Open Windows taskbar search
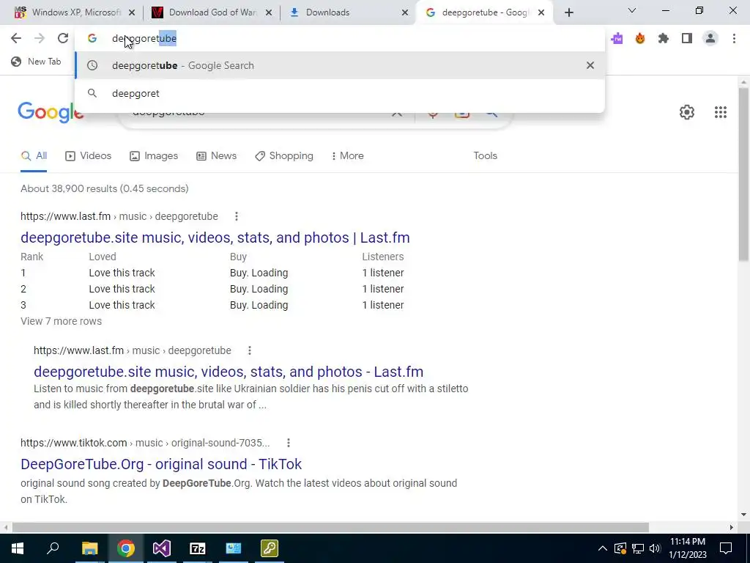The width and height of the screenshot is (750, 563). click(53, 548)
